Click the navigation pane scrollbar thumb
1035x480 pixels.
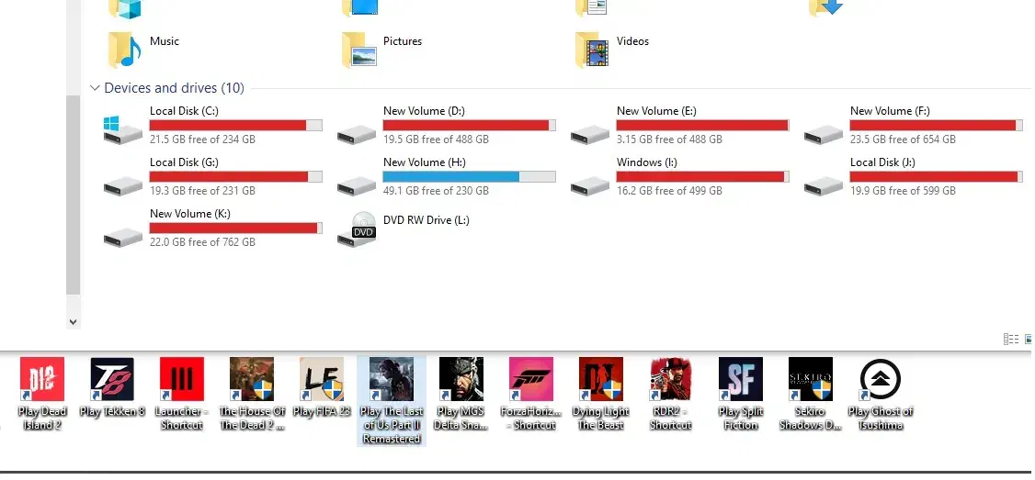[74, 195]
